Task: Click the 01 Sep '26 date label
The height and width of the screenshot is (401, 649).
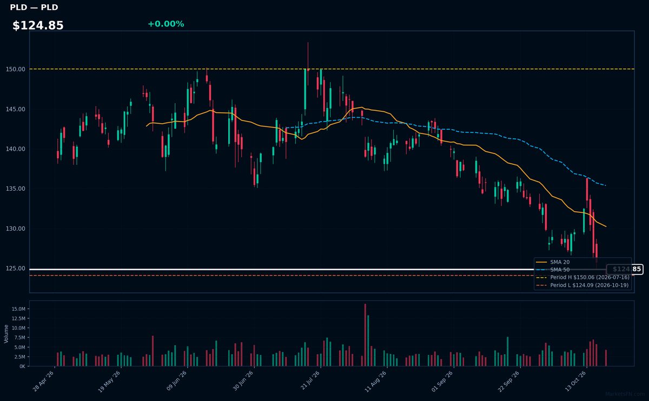Action: click(442, 381)
